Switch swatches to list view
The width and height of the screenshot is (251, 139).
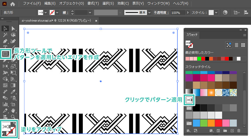coord(237,45)
